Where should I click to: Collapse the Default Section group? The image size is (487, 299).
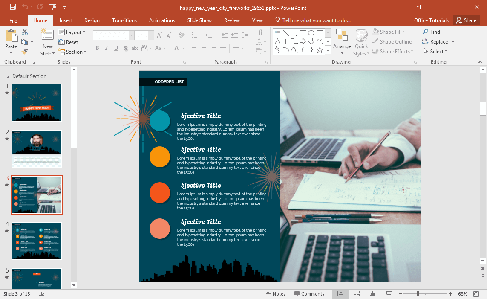(7, 76)
